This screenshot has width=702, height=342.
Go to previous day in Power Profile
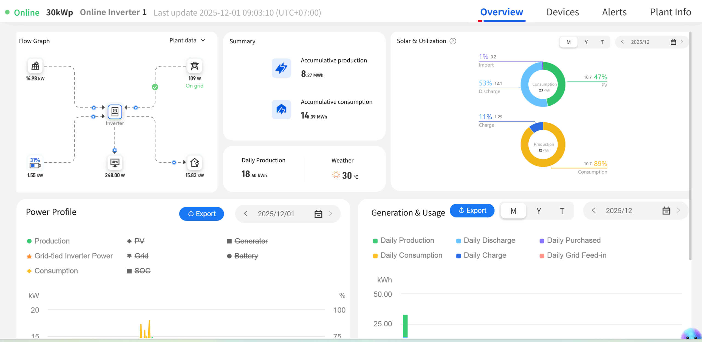click(x=245, y=214)
